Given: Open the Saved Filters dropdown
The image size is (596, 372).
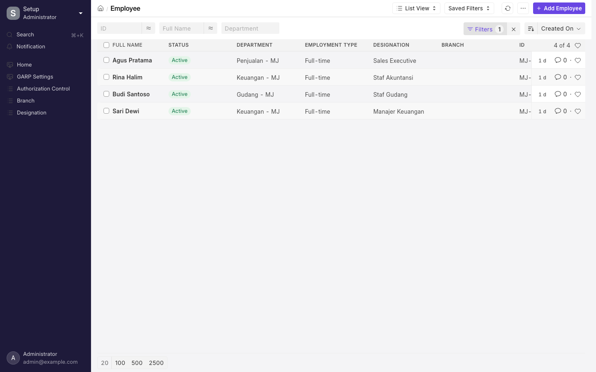Looking at the screenshot, I should (x=469, y=8).
